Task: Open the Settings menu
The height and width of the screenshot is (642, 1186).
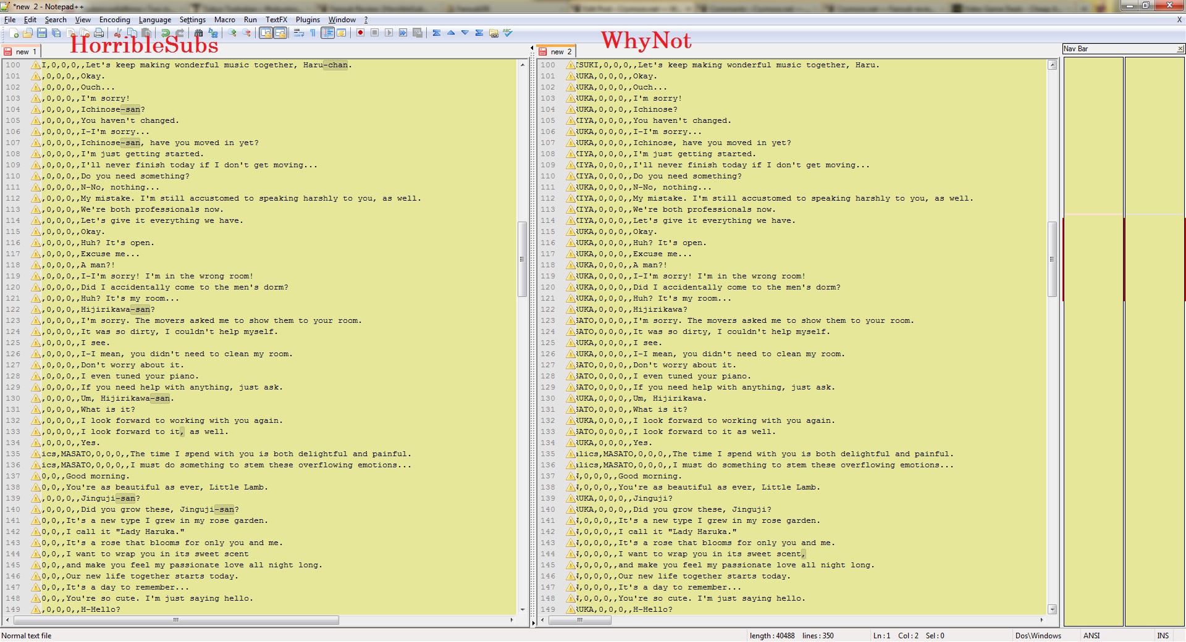Action: coord(193,20)
